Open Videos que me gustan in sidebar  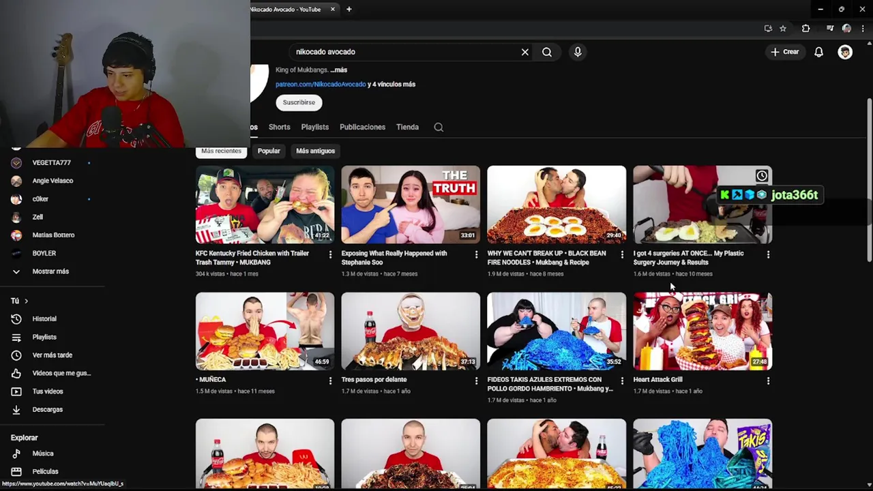point(61,373)
